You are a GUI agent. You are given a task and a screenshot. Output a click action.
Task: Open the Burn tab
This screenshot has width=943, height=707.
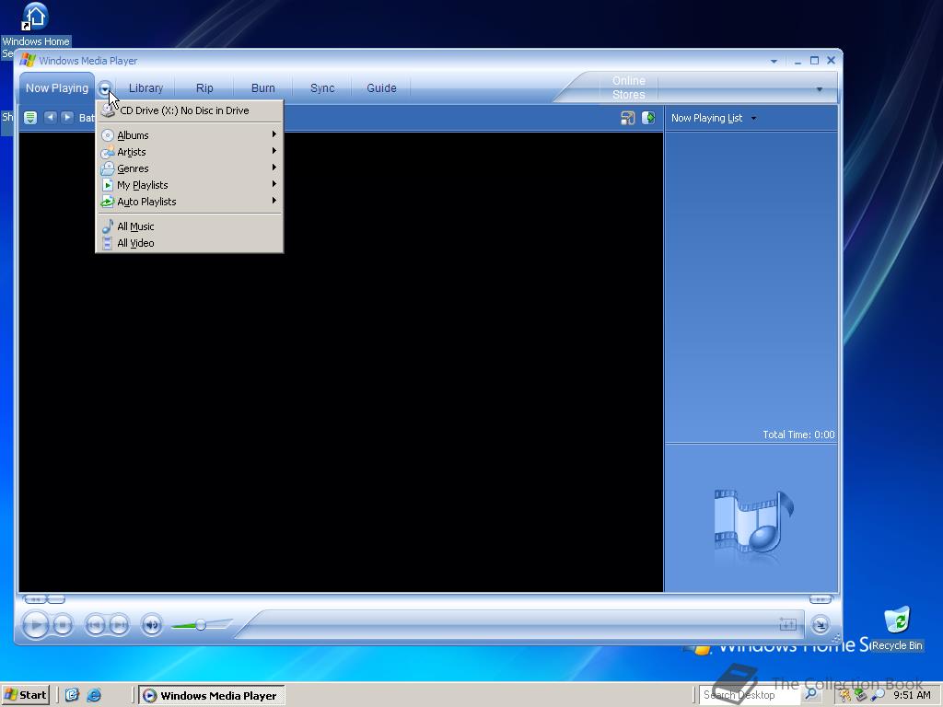(262, 87)
